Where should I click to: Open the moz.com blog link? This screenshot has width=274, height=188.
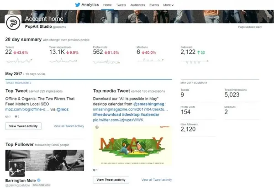tap(27, 109)
